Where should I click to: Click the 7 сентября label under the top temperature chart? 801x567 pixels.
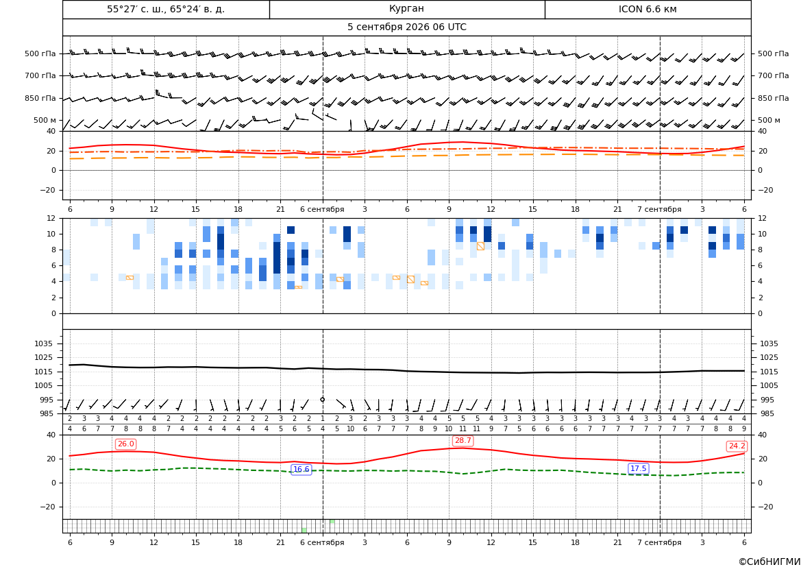[x=659, y=209]
